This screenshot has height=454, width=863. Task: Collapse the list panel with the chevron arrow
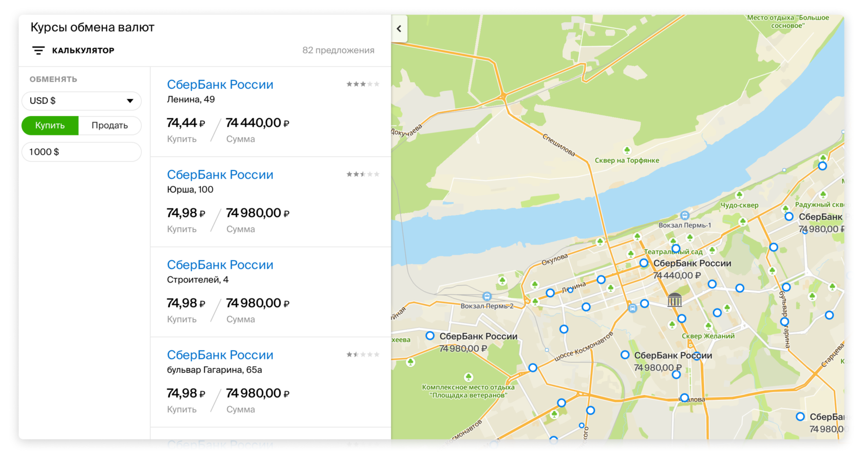399,29
